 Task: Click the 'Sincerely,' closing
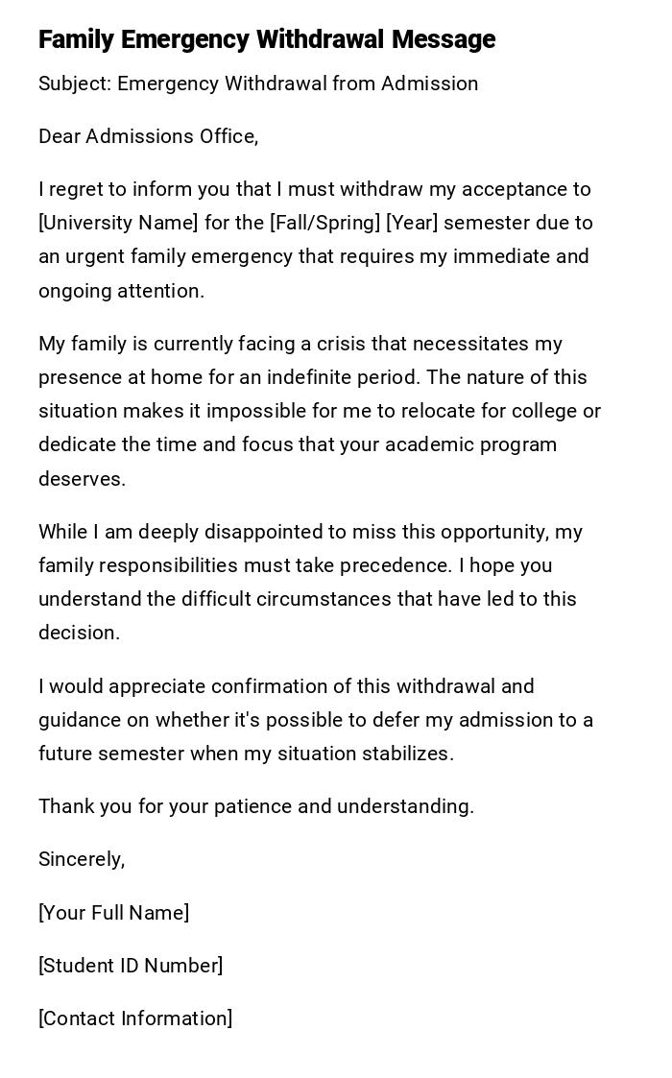click(x=82, y=859)
